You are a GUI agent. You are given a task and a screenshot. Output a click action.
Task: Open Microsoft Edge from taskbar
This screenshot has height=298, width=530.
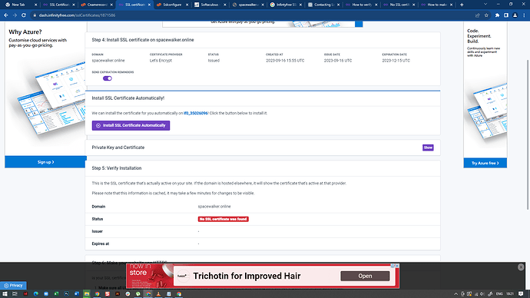coord(36,294)
